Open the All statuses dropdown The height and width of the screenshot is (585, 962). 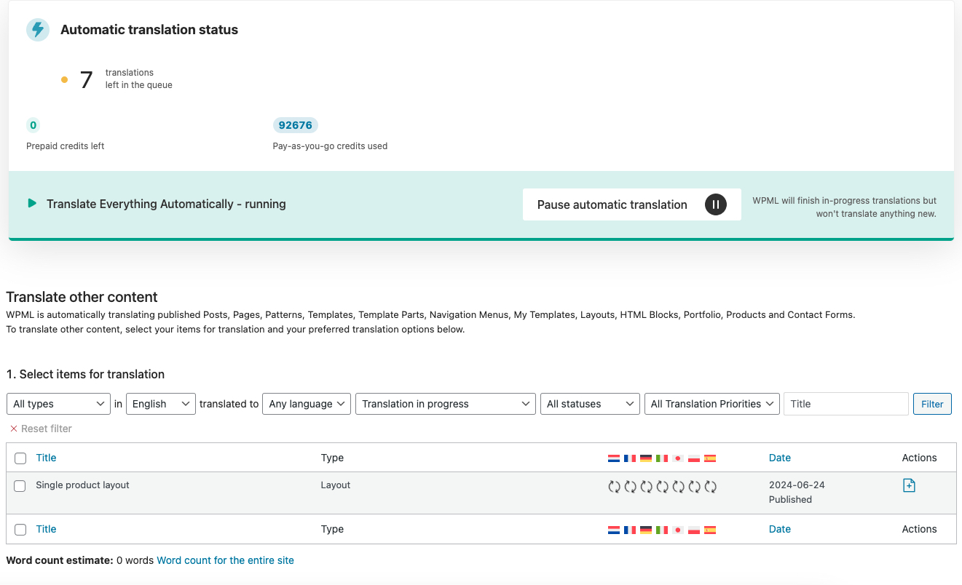point(590,404)
